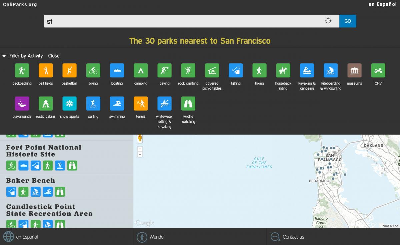The image size is (400, 245).
Task: Open Candlestick Point State Recreation Area
Action: (x=49, y=210)
